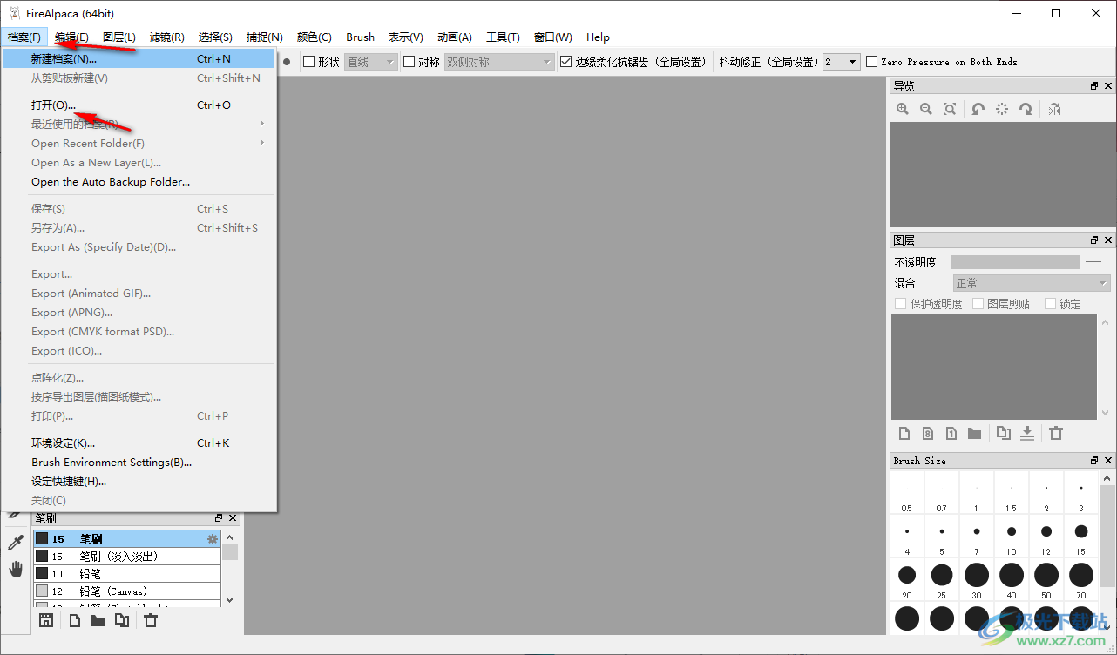The width and height of the screenshot is (1117, 655).
Task: Float the Brush Size panel
Action: [1094, 461]
